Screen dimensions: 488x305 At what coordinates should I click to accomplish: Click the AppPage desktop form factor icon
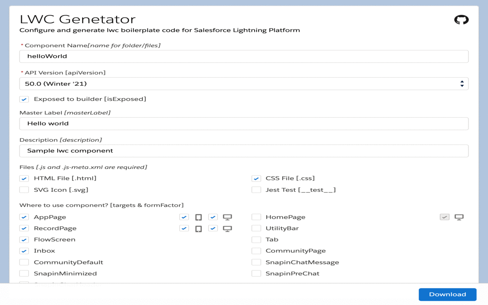click(x=228, y=217)
